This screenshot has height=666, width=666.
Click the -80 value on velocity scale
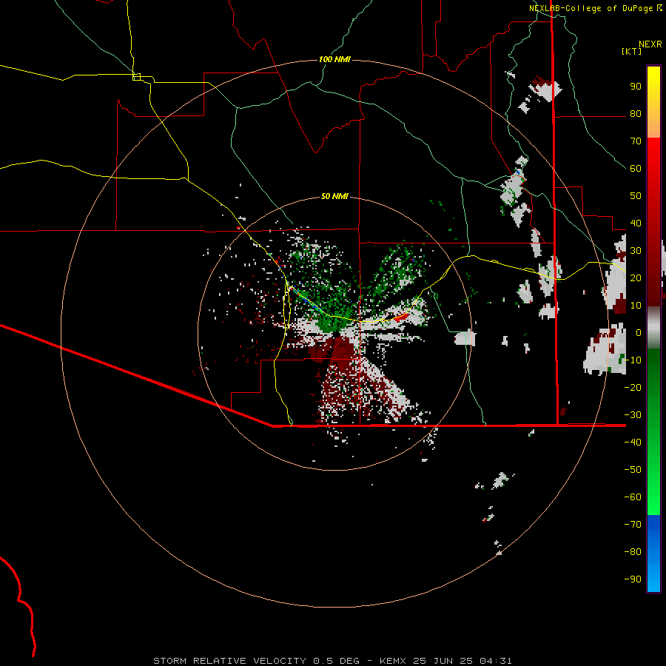(x=633, y=552)
